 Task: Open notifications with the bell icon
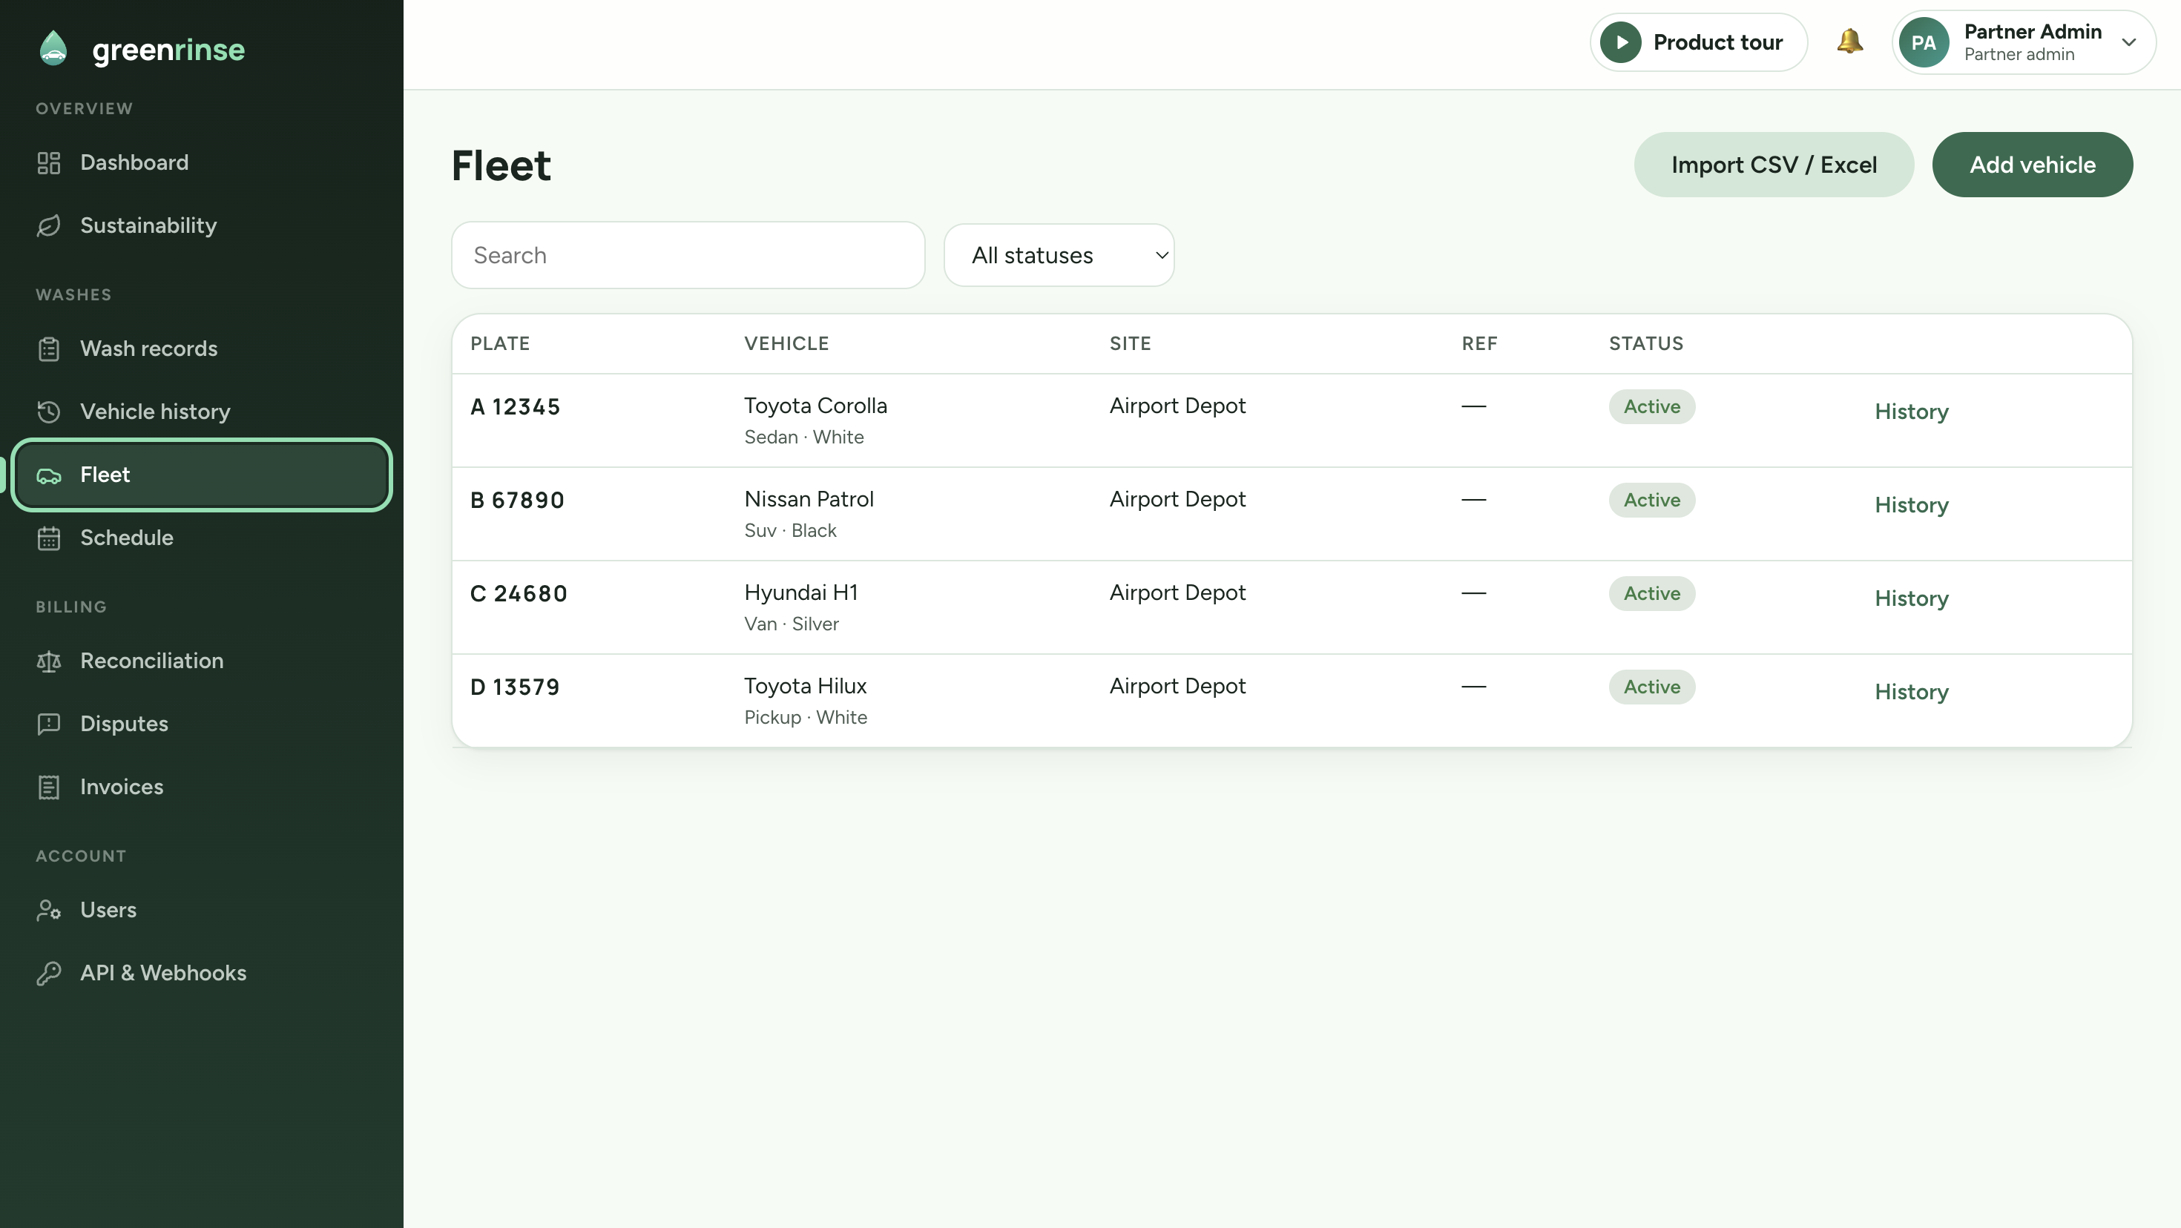(1850, 42)
